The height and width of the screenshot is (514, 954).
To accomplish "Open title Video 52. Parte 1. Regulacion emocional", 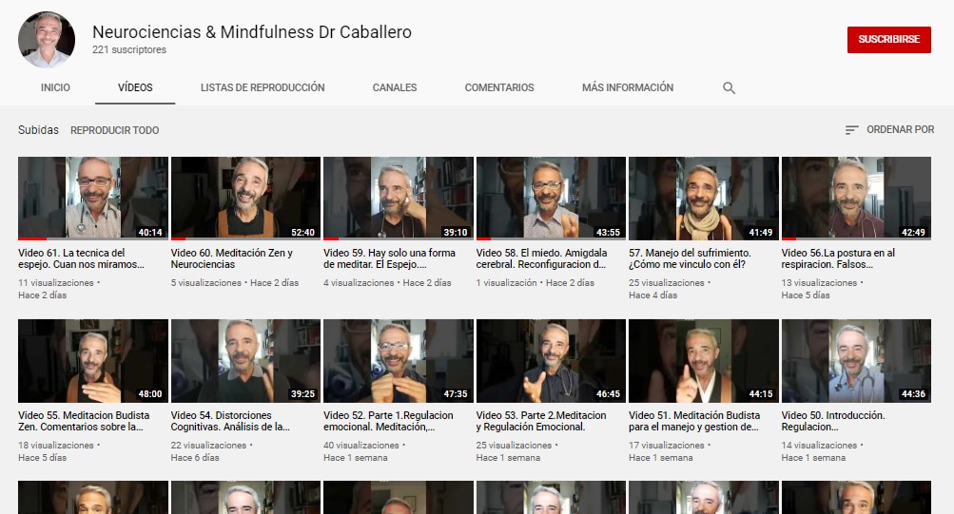I will click(388, 421).
